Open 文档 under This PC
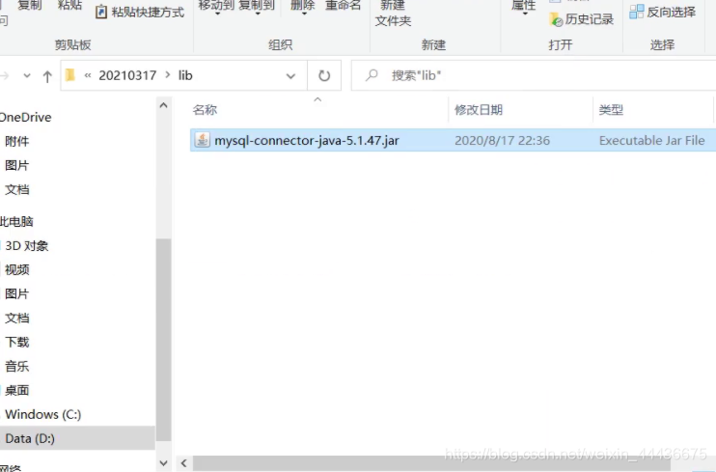This screenshot has height=472, width=716. click(17, 318)
